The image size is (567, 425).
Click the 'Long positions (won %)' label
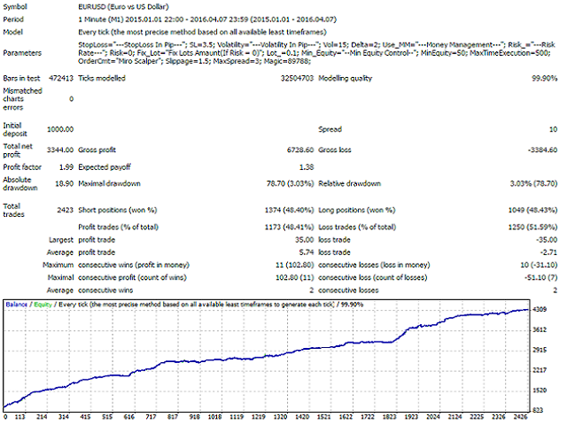(356, 211)
